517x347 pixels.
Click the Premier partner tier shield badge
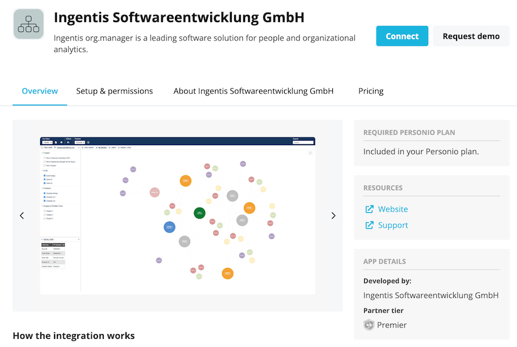pyautogui.click(x=369, y=325)
